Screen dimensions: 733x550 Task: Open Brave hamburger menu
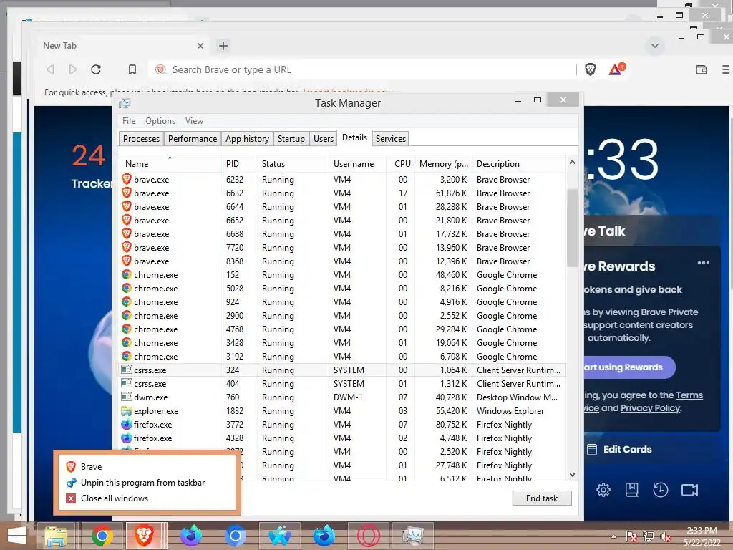(x=726, y=69)
